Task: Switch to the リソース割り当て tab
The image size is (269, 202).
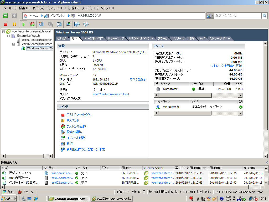Action: point(93,39)
